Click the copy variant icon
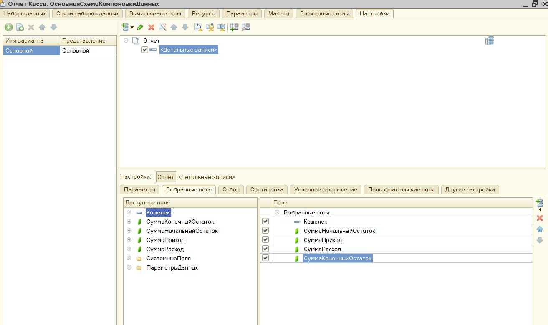 click(20, 28)
